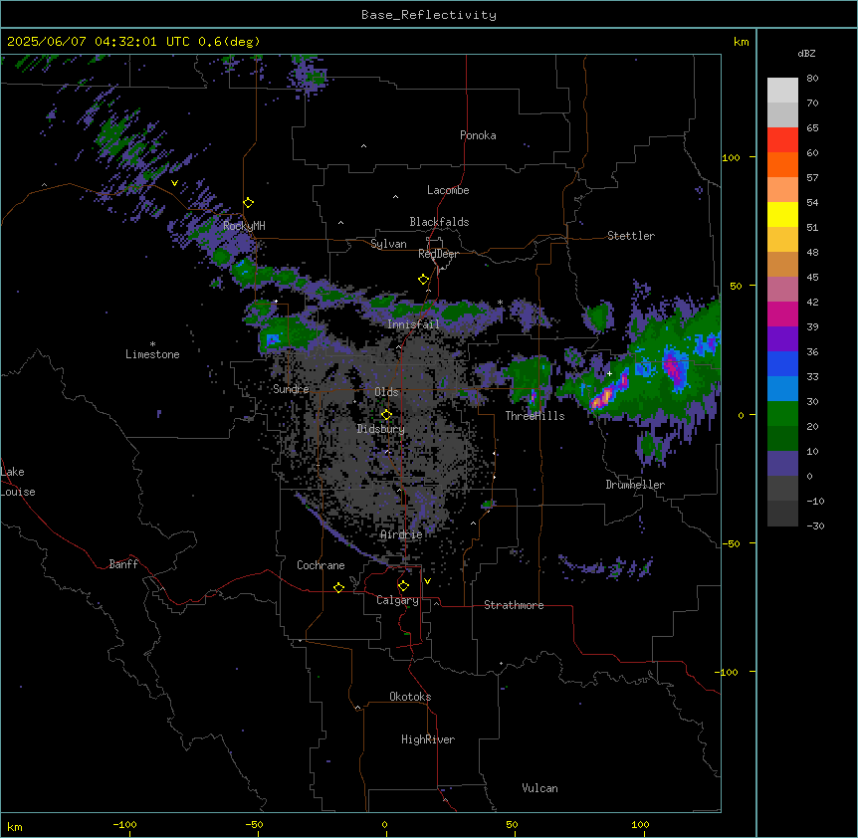This screenshot has height=838, width=858.
Task: Select the 45 value on dBZ scale
Action: click(x=812, y=278)
